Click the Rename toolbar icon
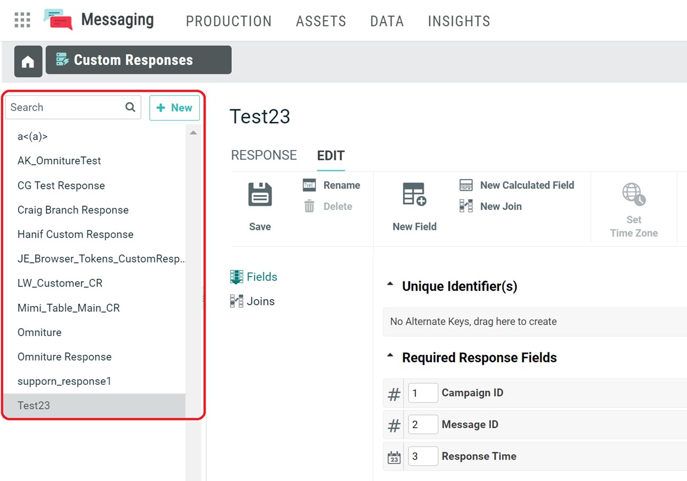687x481 pixels. coord(309,185)
